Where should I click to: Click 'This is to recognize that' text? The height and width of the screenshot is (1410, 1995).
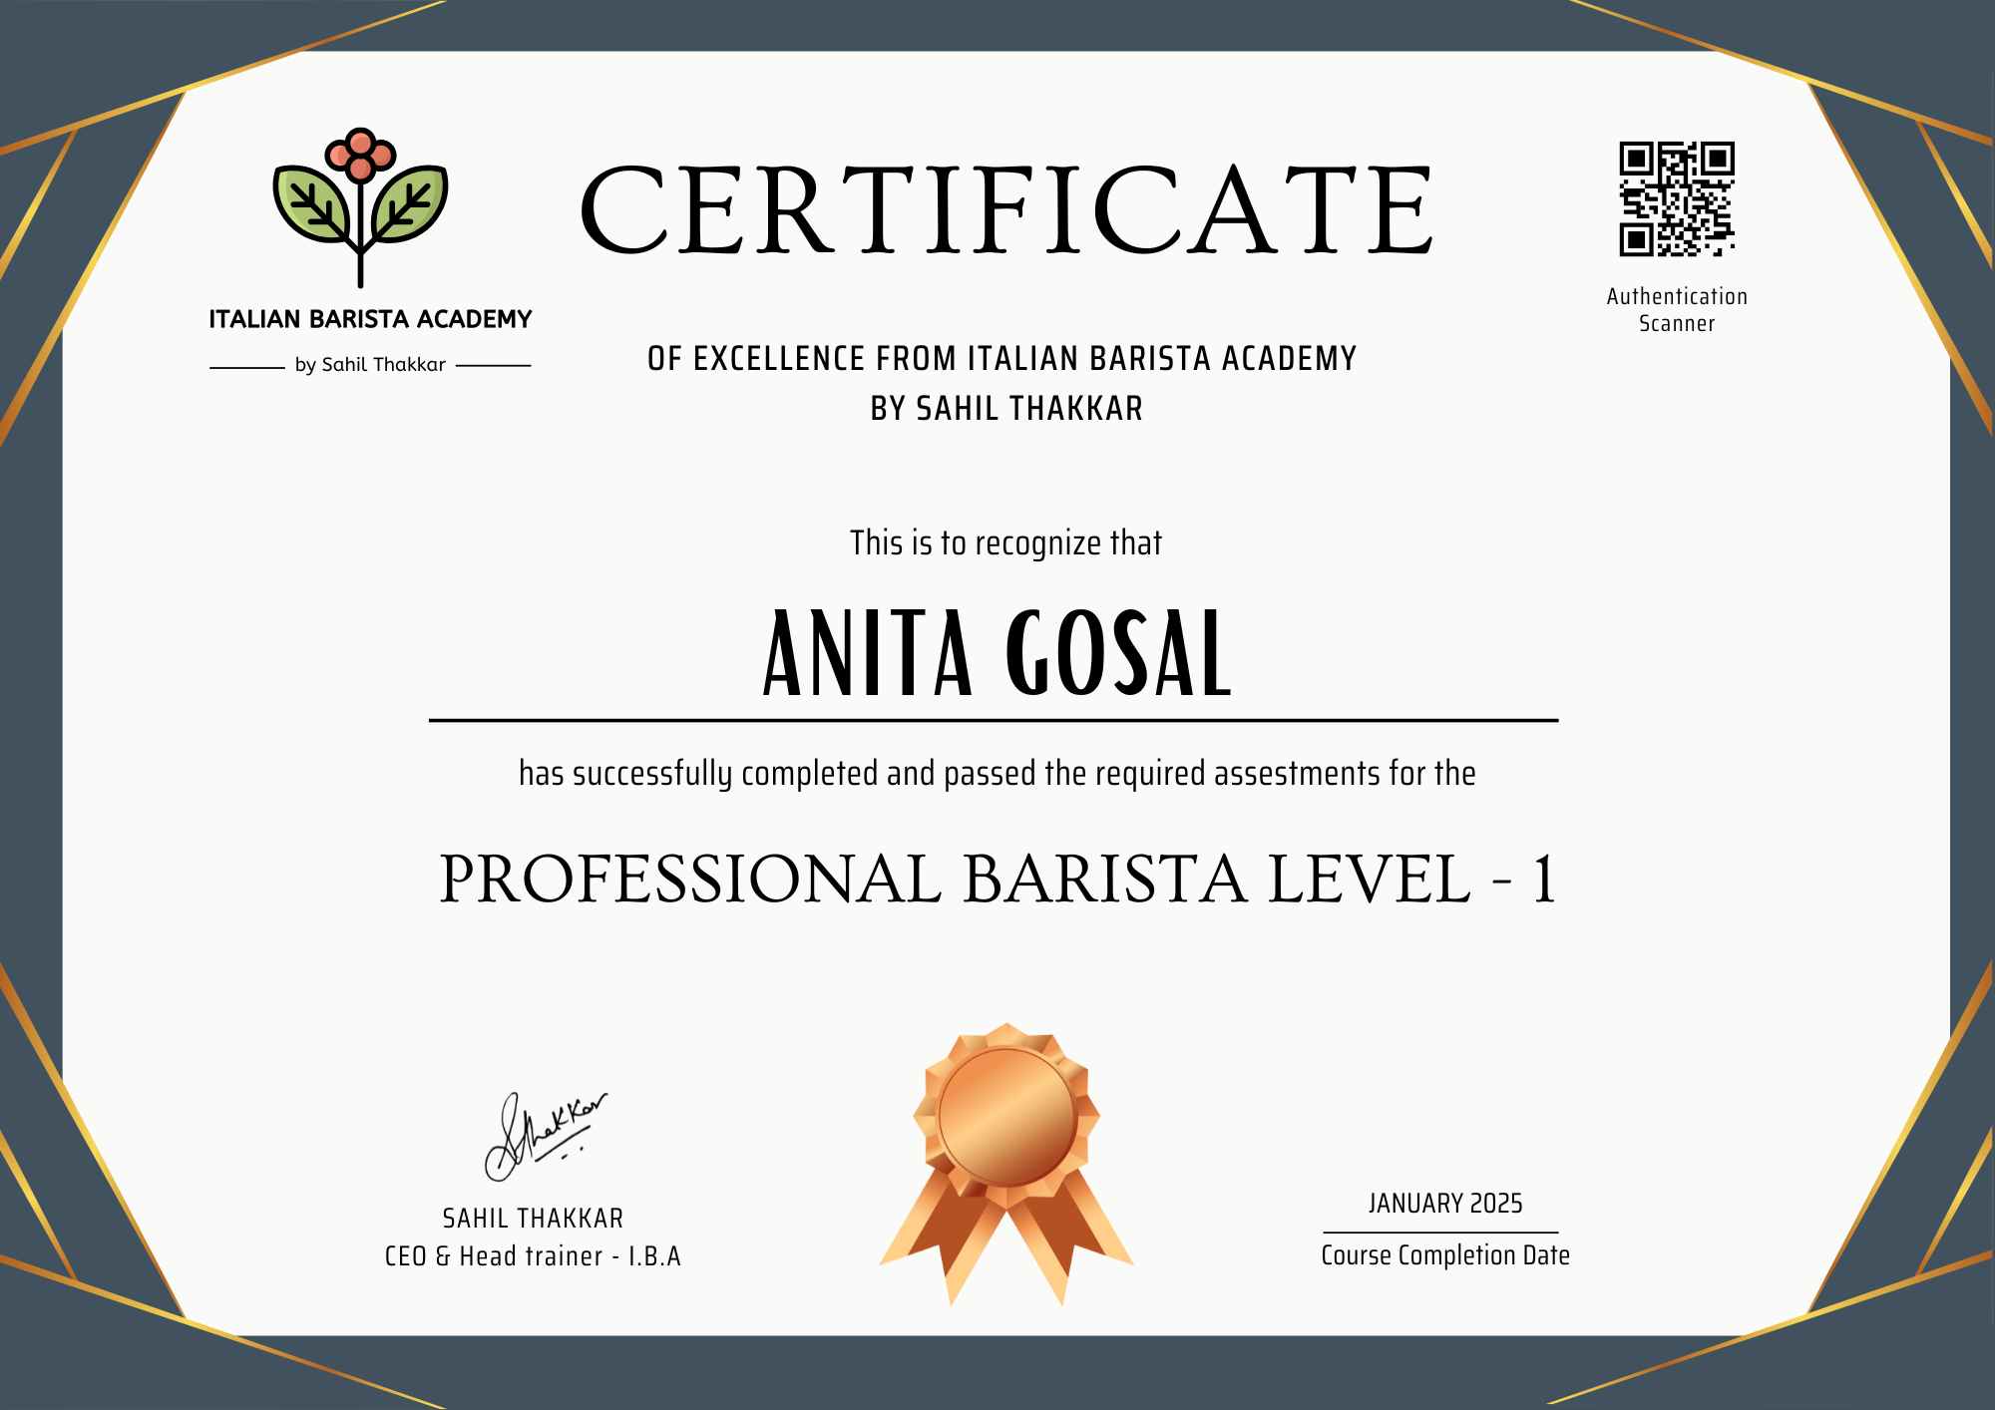(1005, 543)
